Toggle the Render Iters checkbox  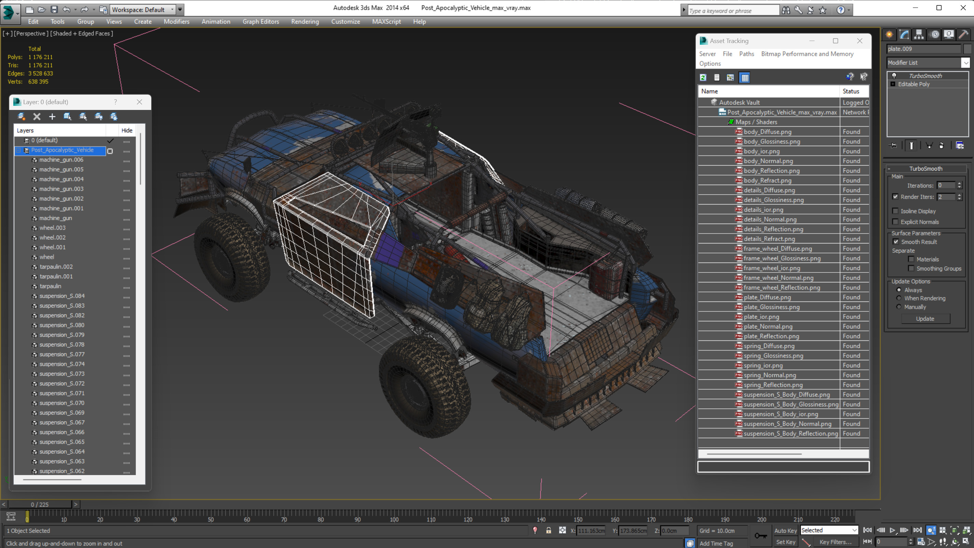pyautogui.click(x=895, y=197)
